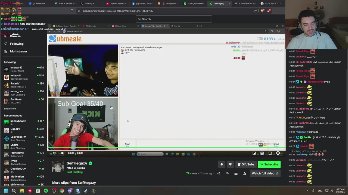Expand hidden system tray icons chevron
The width and height of the screenshot is (348, 195).
tap(307, 191)
